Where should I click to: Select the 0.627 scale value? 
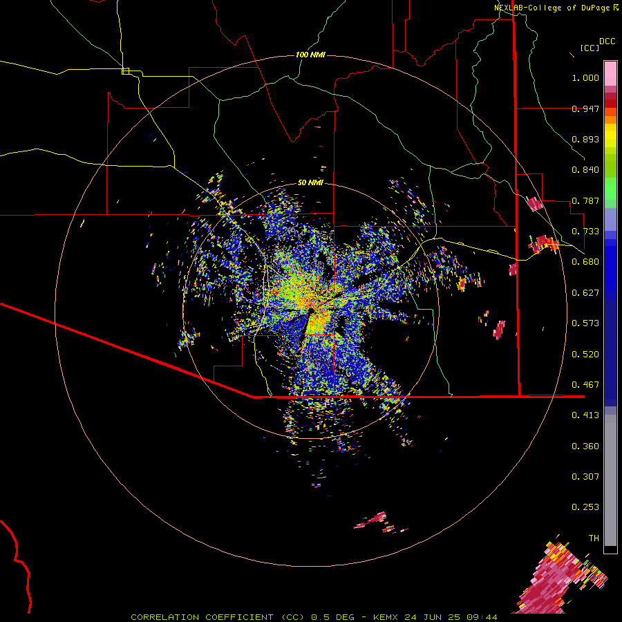click(585, 293)
